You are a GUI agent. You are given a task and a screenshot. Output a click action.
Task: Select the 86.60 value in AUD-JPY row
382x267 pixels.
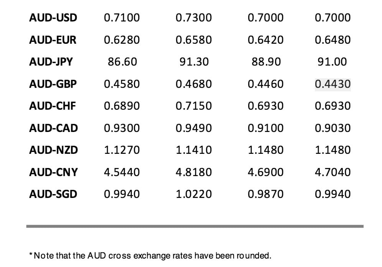[x=122, y=62]
